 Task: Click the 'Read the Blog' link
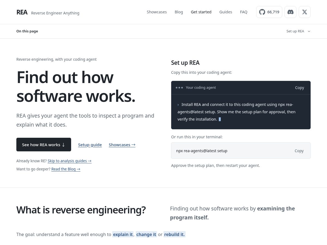pos(66,169)
